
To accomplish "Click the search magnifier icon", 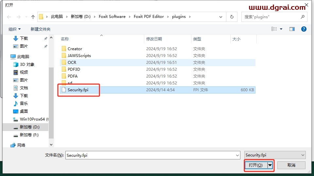I will (303, 17).
